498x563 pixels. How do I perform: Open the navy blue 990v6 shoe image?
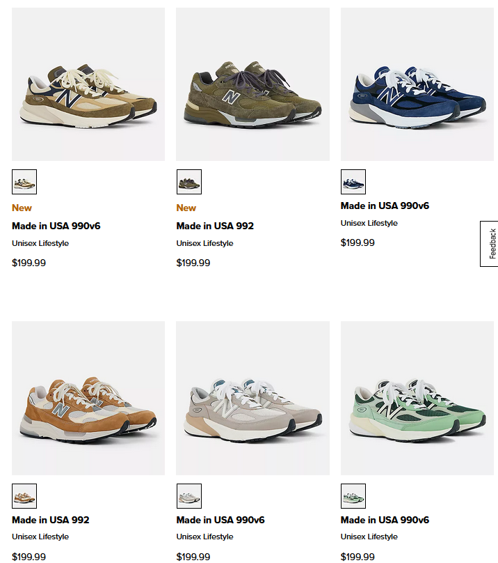tap(417, 84)
